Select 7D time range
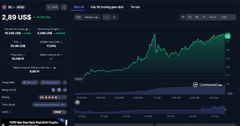240x126 pixels. click(x=190, y=17)
